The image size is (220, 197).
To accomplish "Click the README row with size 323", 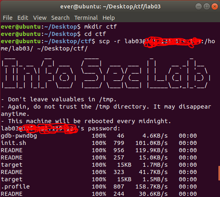I will [x=99, y=172].
